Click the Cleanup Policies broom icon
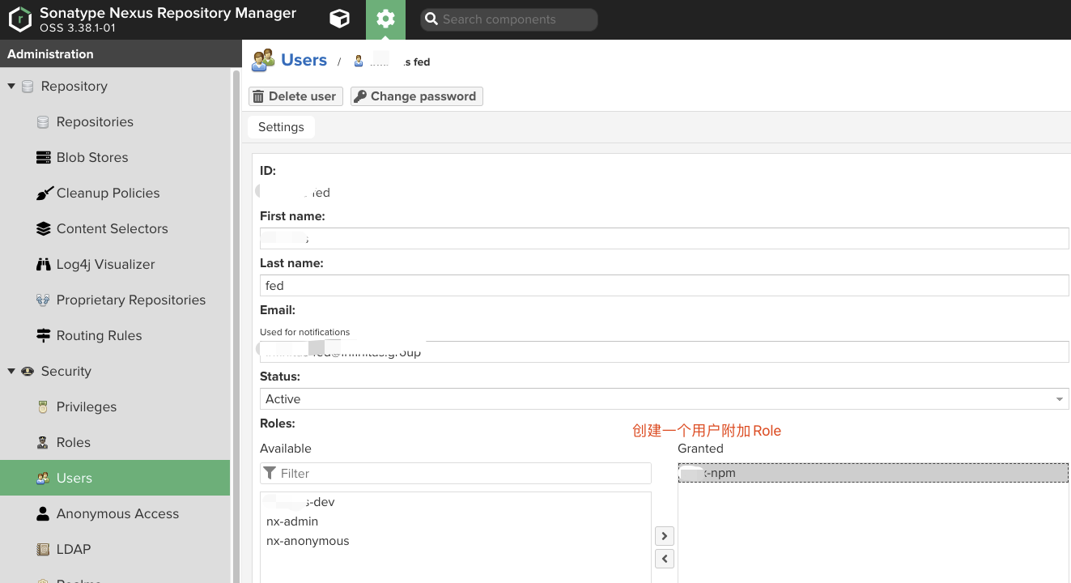This screenshot has height=583, width=1071. (44, 194)
